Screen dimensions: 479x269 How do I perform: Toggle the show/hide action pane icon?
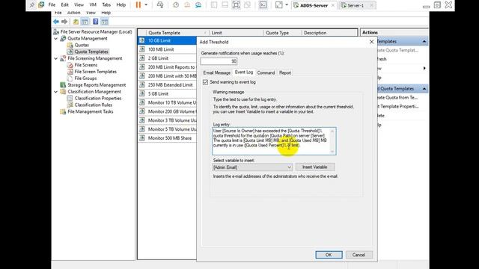coord(105,22)
